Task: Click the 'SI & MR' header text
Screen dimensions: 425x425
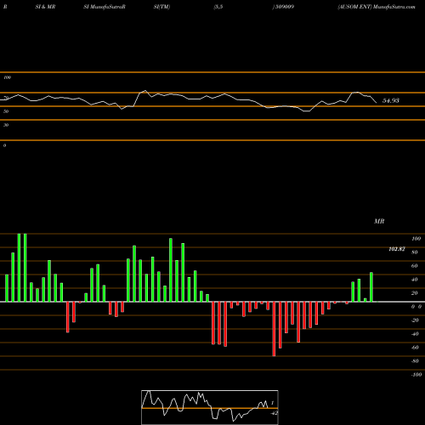Action: tap(45, 7)
